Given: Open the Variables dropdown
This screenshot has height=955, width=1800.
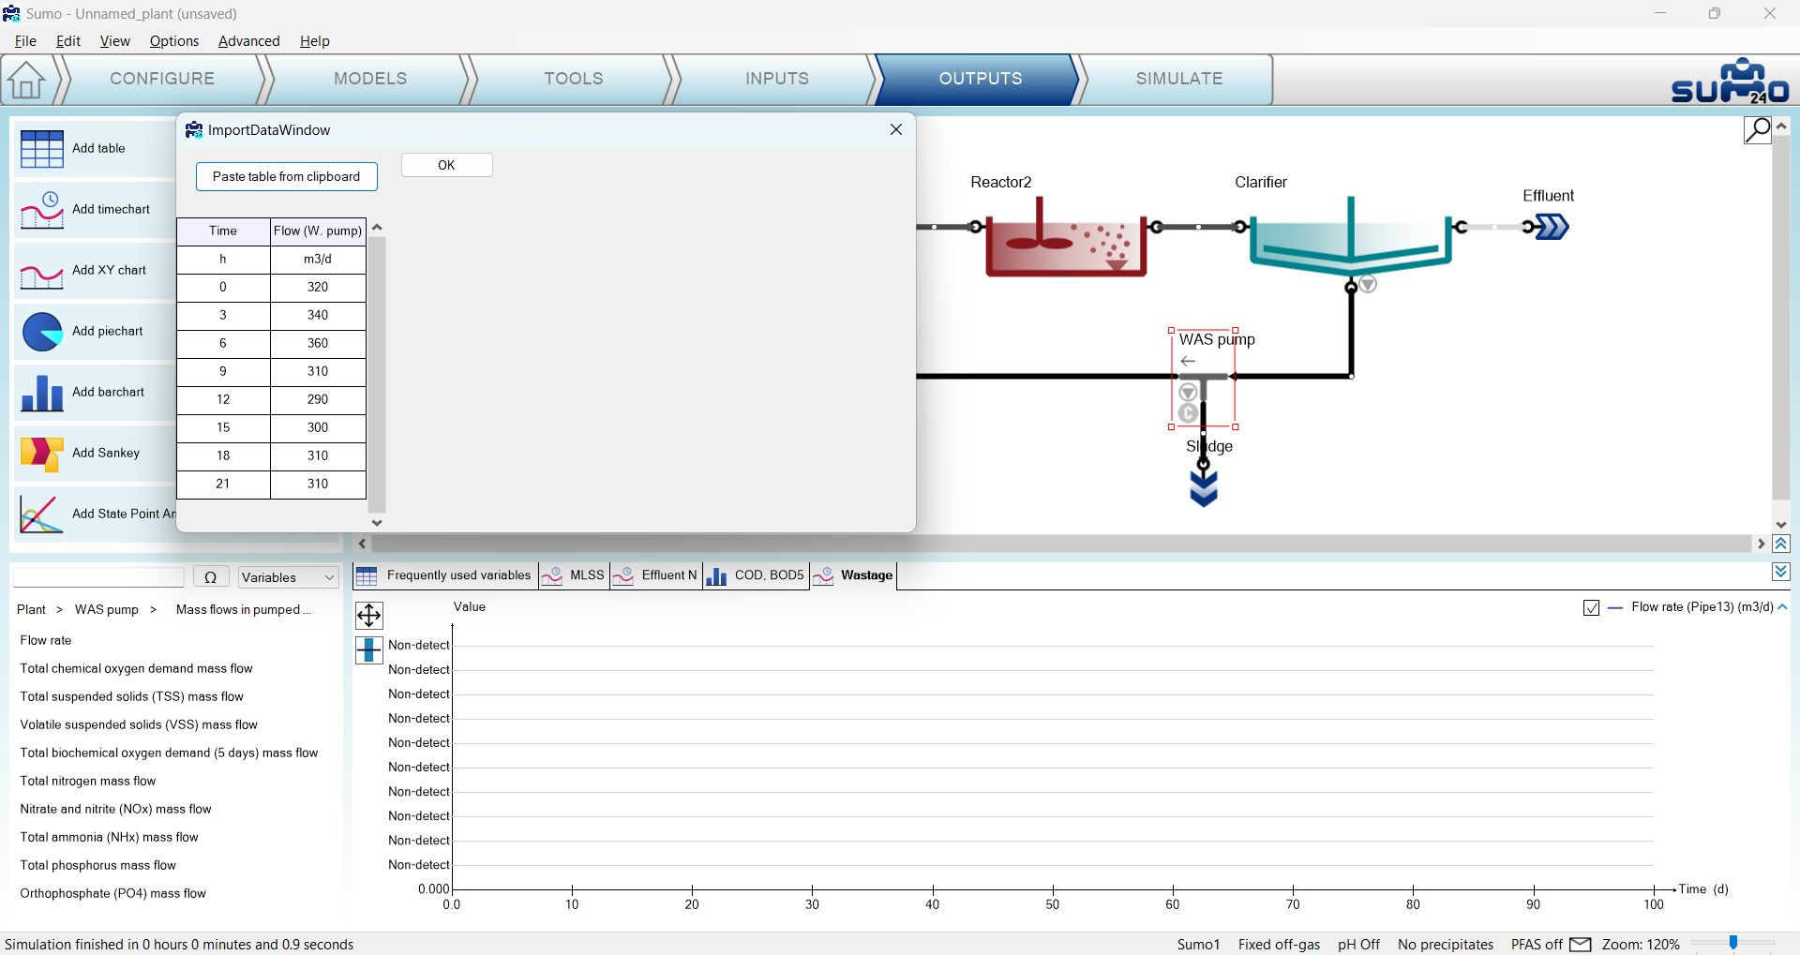Looking at the screenshot, I should click(x=288, y=577).
